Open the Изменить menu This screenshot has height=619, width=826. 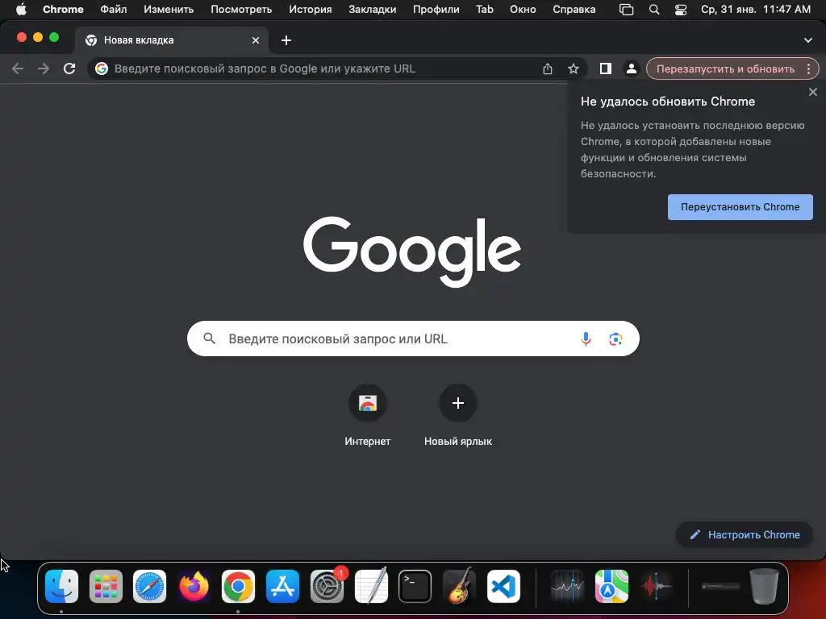pos(169,10)
